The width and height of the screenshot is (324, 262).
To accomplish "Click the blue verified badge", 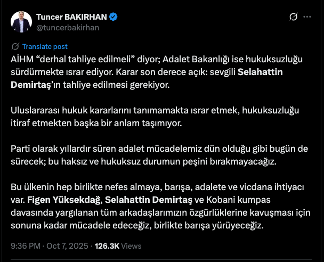I will (x=114, y=17).
